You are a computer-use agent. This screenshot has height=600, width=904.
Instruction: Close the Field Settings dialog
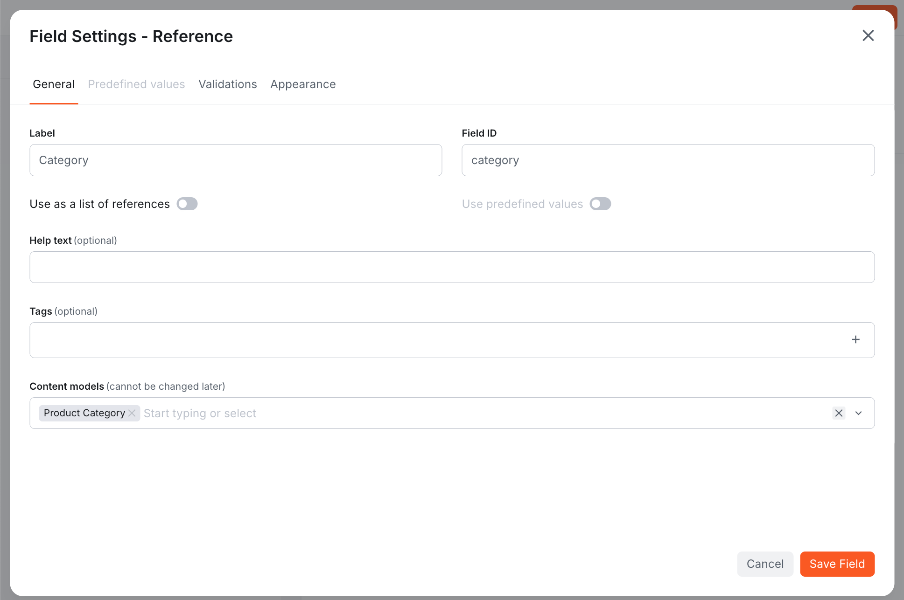[868, 35]
